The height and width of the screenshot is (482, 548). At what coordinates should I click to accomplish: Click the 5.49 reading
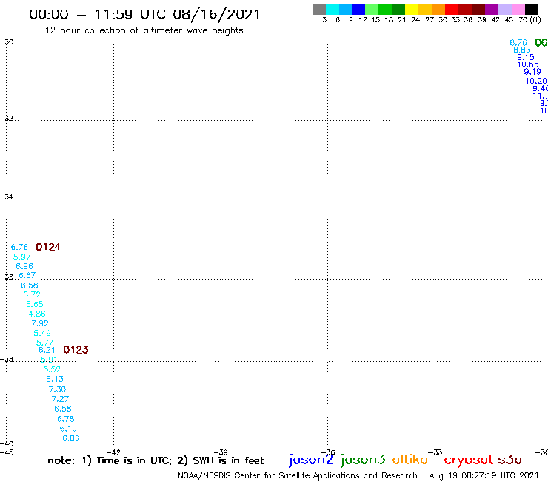pos(42,333)
